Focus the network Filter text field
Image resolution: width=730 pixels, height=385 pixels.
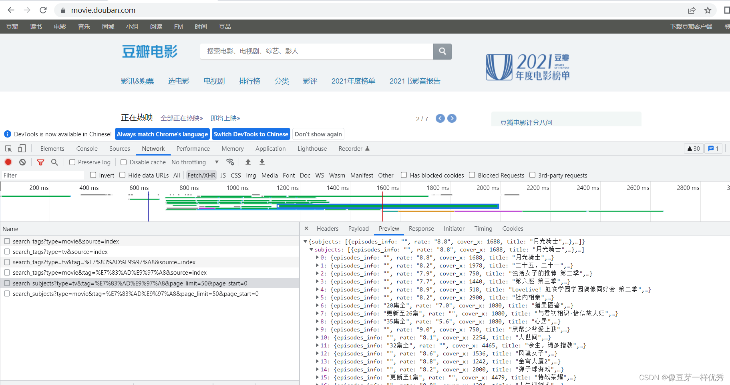[x=42, y=175]
